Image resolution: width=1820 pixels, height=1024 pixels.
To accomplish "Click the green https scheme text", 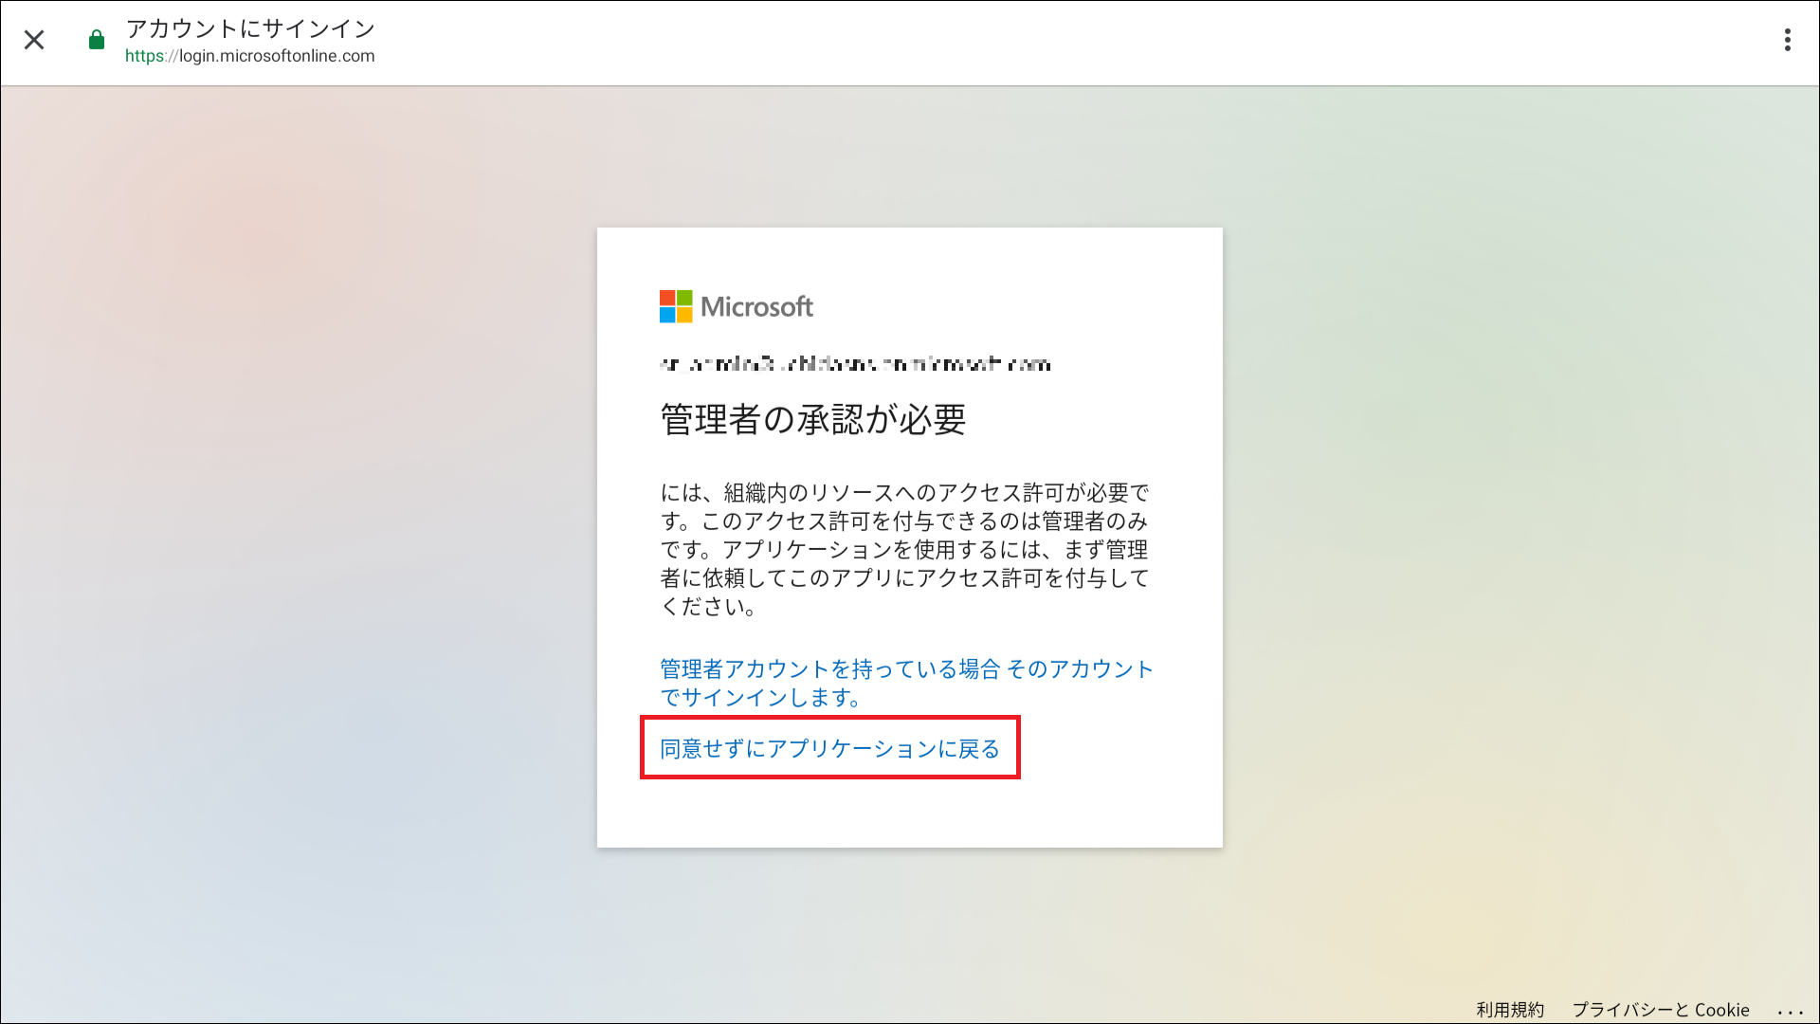I will click(144, 56).
